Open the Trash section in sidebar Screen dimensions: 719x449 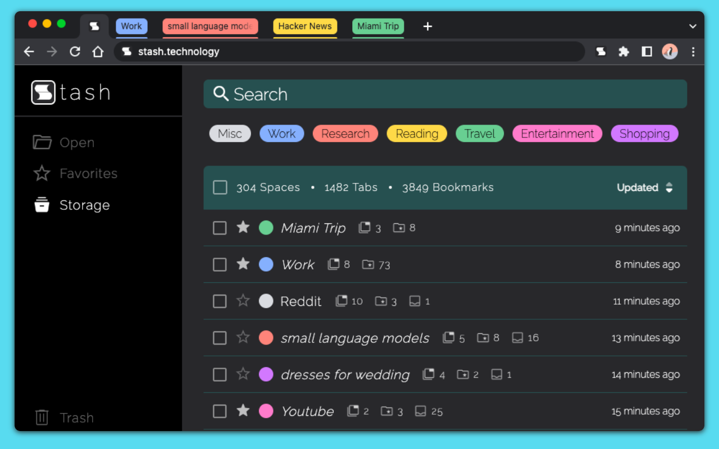[x=63, y=418]
